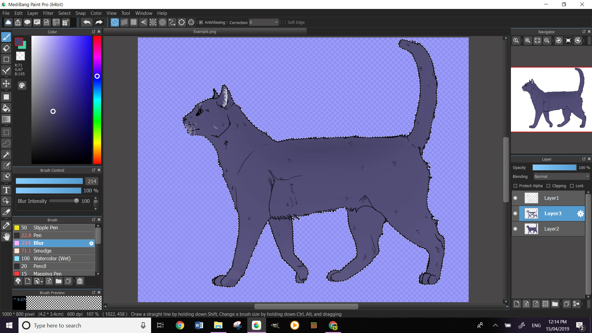Open the Filter menu
Image resolution: width=592 pixels, height=333 pixels.
(48, 13)
